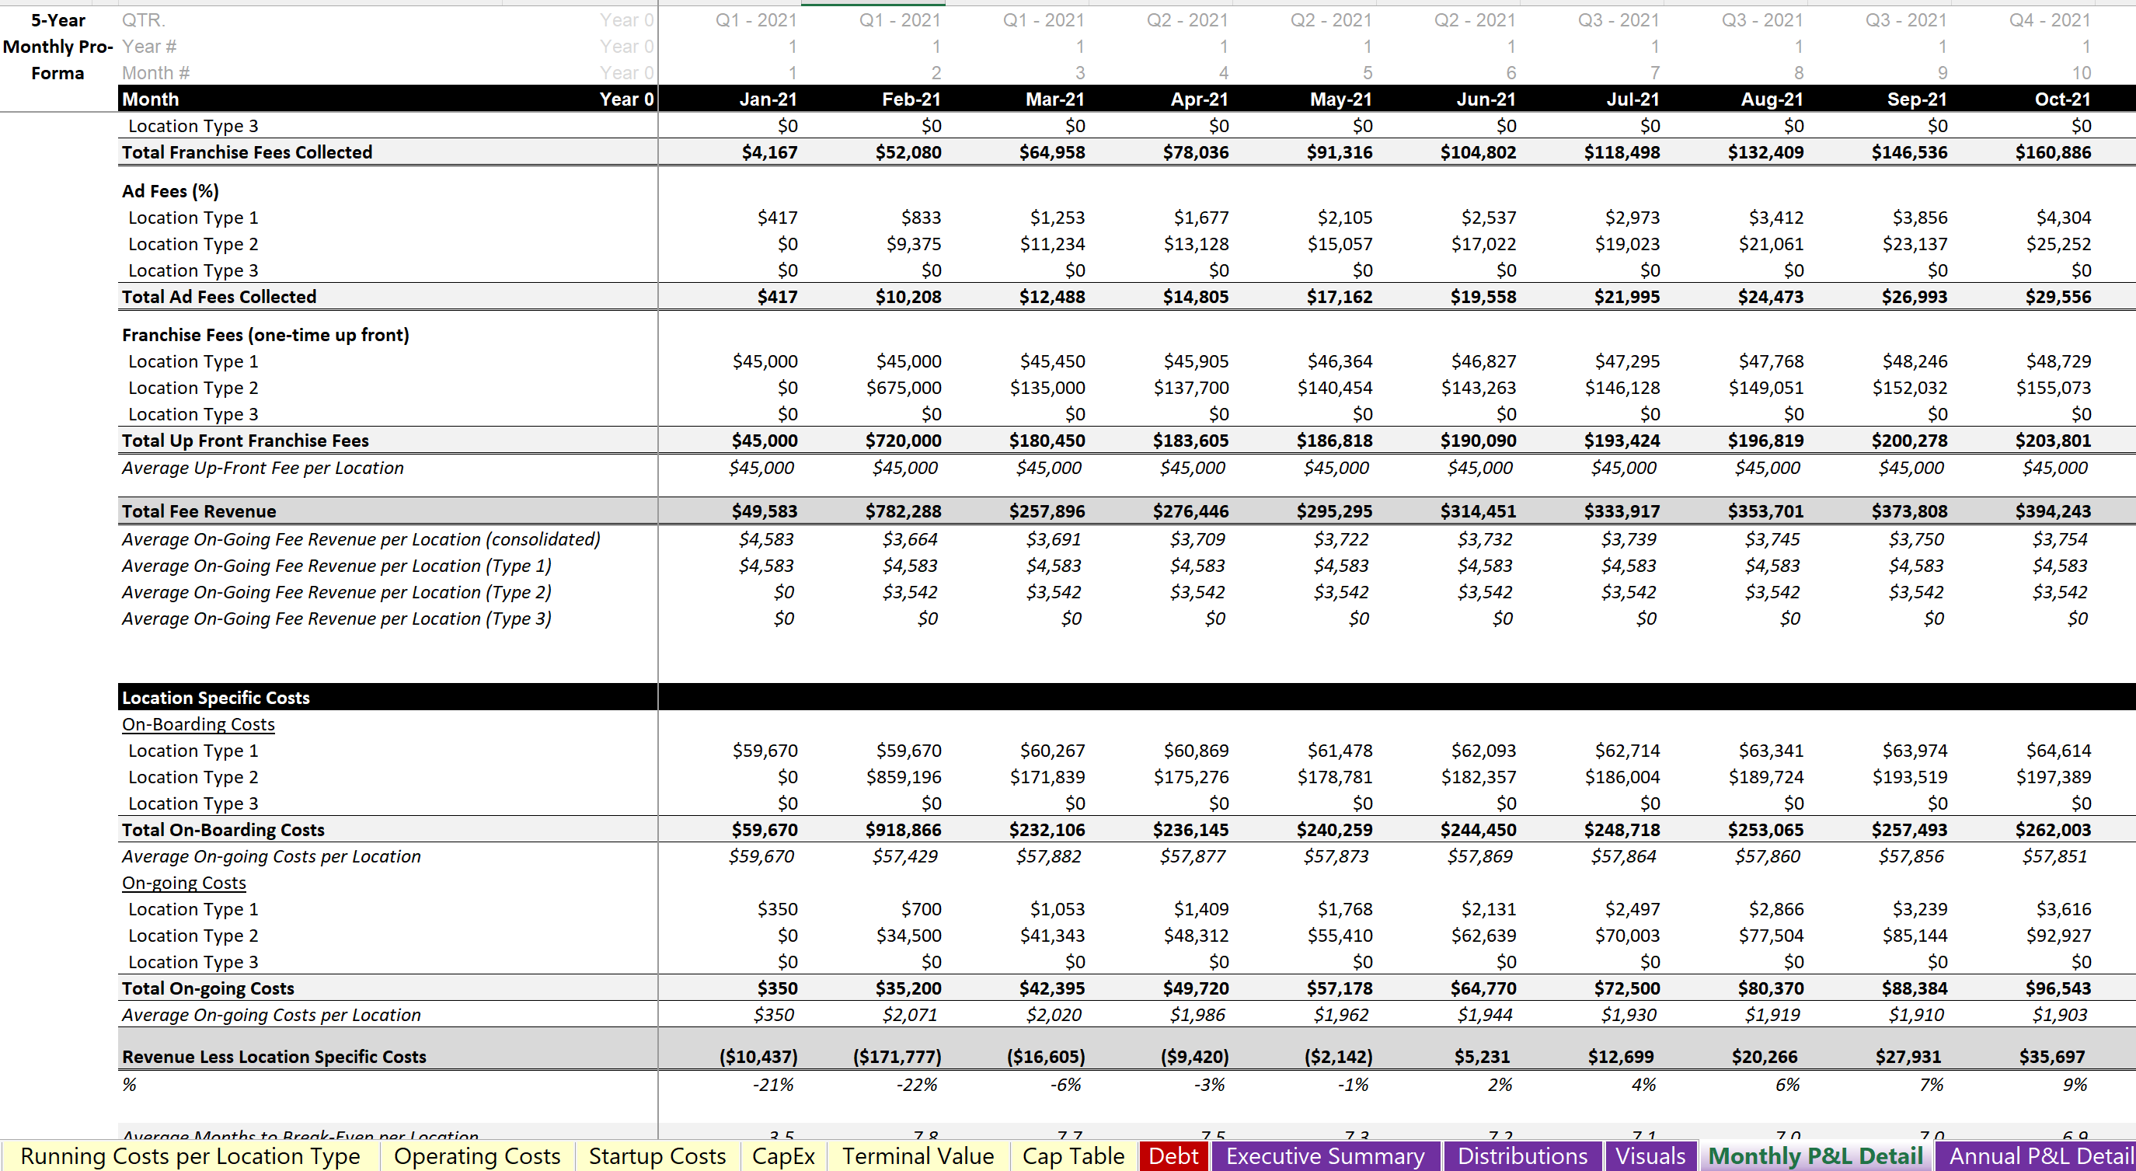Select the QTR. row label
The height and width of the screenshot is (1171, 2136).
pyautogui.click(x=144, y=20)
